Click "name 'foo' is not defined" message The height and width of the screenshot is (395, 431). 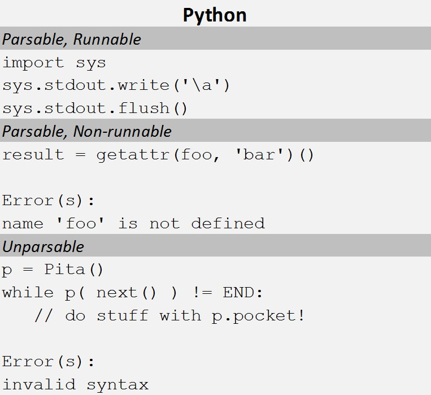tap(133, 223)
